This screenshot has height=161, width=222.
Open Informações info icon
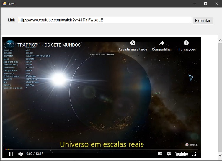pos(186,43)
